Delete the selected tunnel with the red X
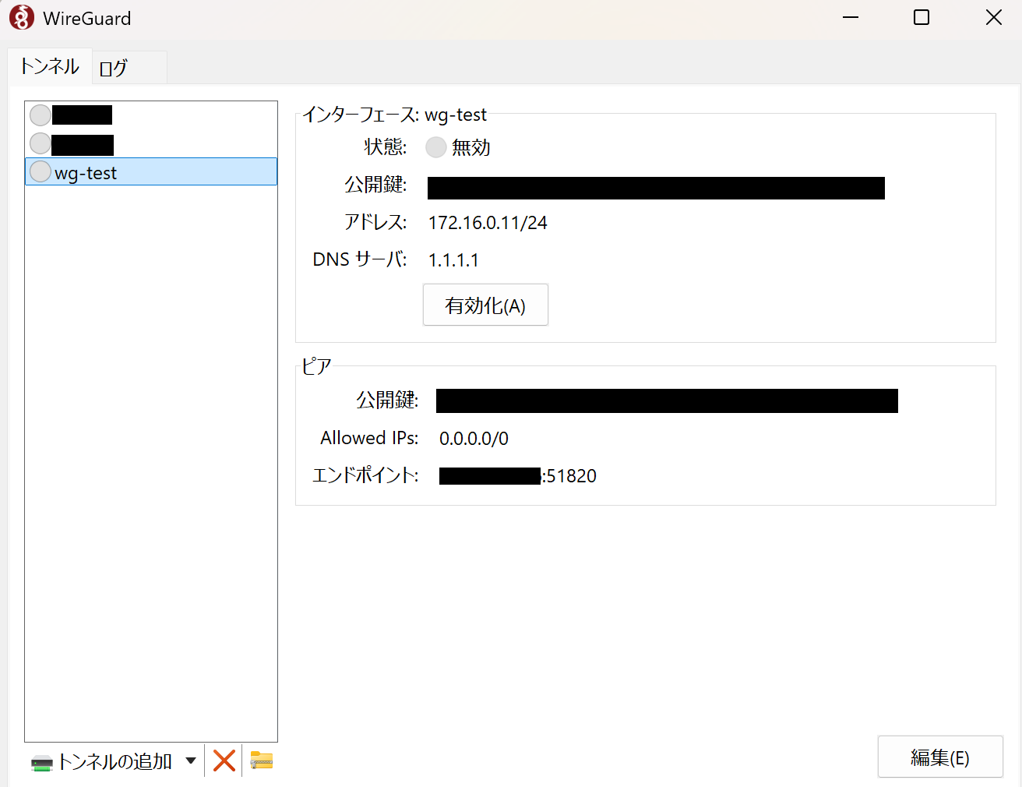 (224, 761)
